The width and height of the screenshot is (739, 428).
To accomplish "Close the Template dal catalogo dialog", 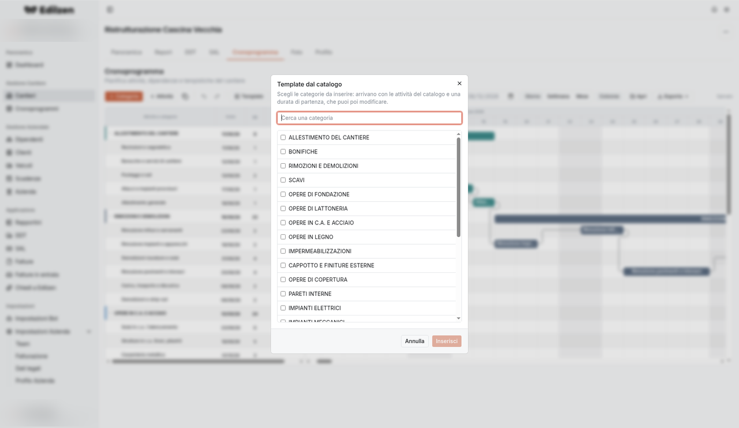I will 460,84.
